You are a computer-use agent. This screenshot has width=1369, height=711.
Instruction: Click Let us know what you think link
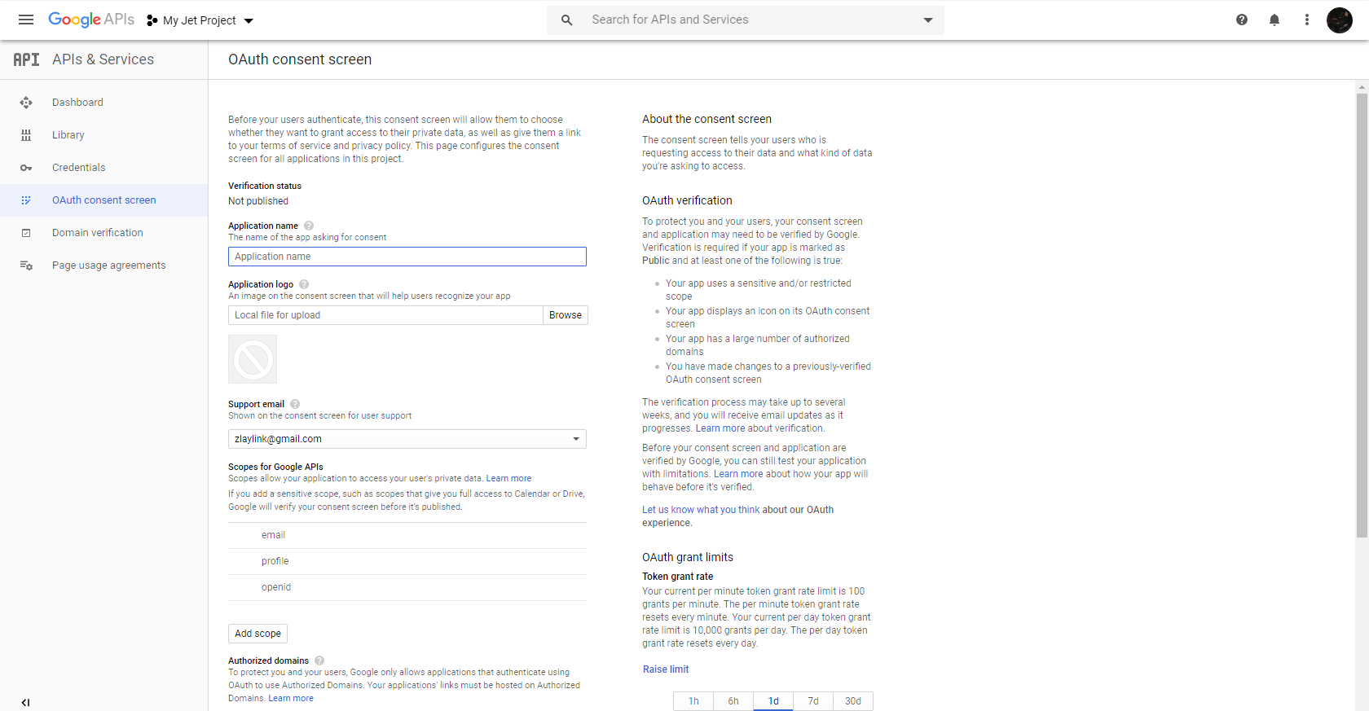pyautogui.click(x=701, y=510)
